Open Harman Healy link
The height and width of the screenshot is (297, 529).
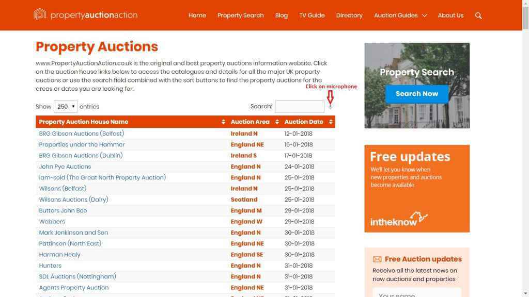point(59,255)
